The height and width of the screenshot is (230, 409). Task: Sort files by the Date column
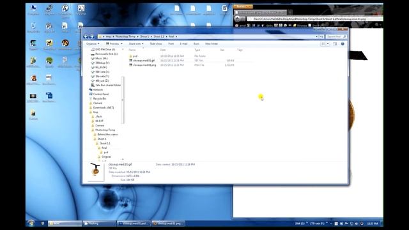[x=163, y=50]
